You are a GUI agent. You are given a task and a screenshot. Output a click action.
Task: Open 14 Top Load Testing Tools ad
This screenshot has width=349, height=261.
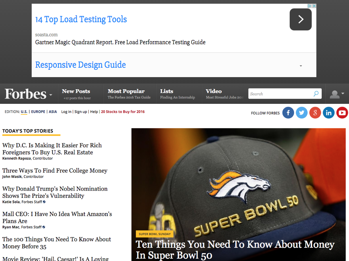point(81,19)
